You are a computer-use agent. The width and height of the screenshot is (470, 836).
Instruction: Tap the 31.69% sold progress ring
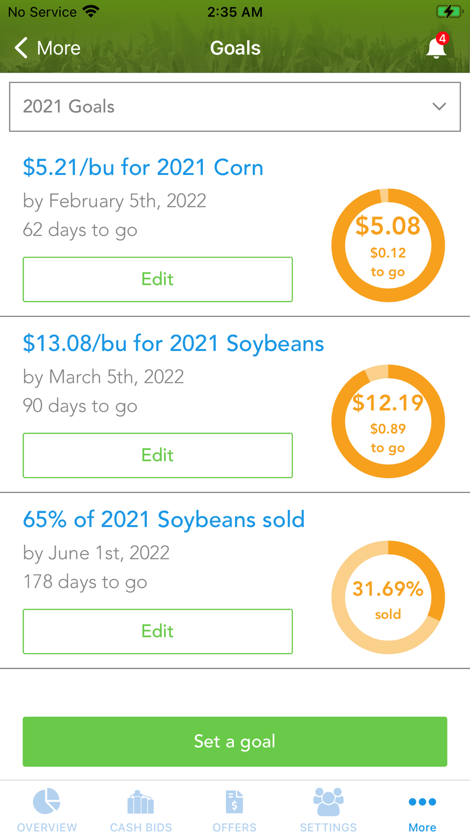(388, 597)
